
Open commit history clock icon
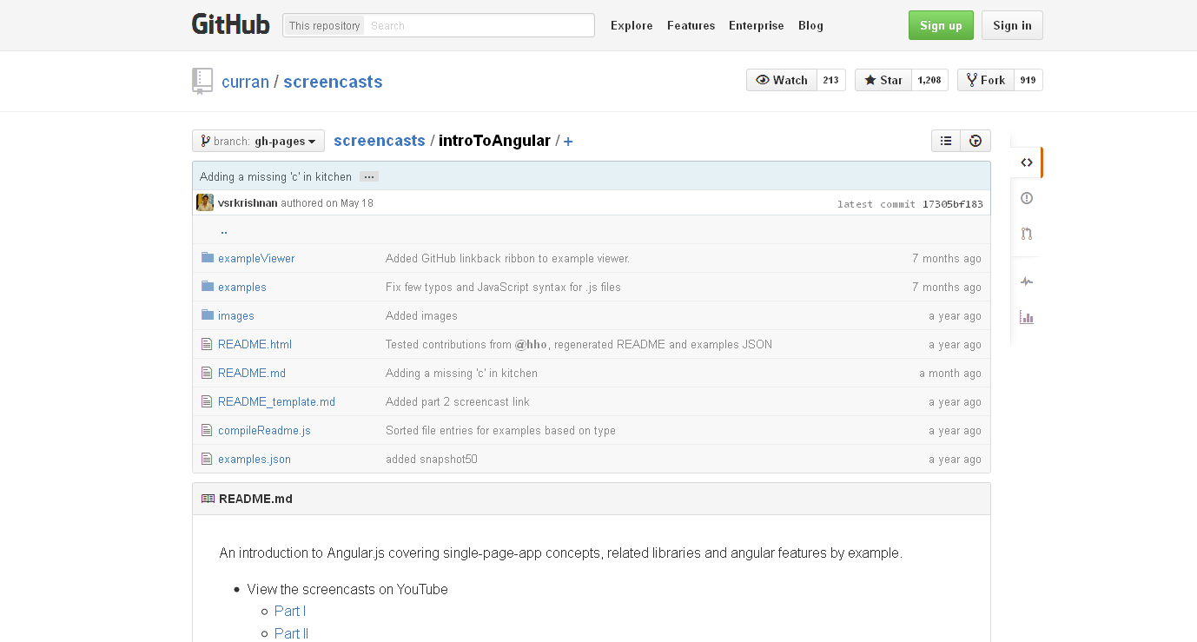975,141
